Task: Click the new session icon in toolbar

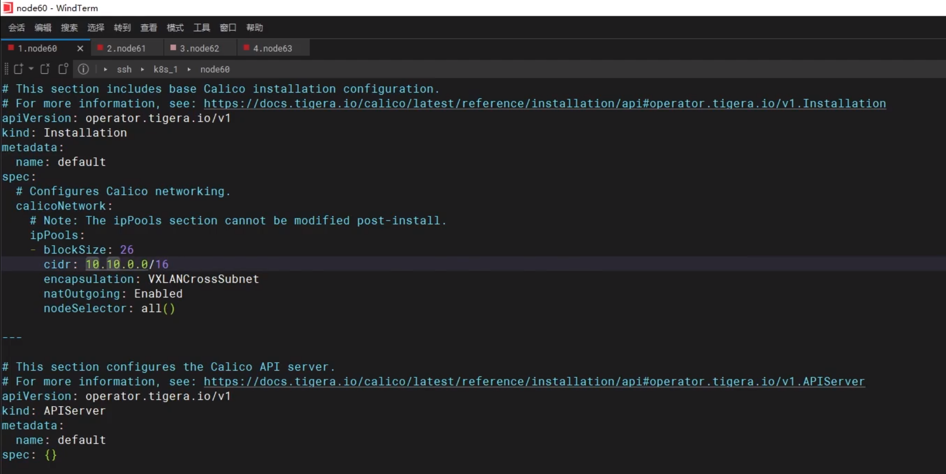Action: pyautogui.click(x=18, y=69)
